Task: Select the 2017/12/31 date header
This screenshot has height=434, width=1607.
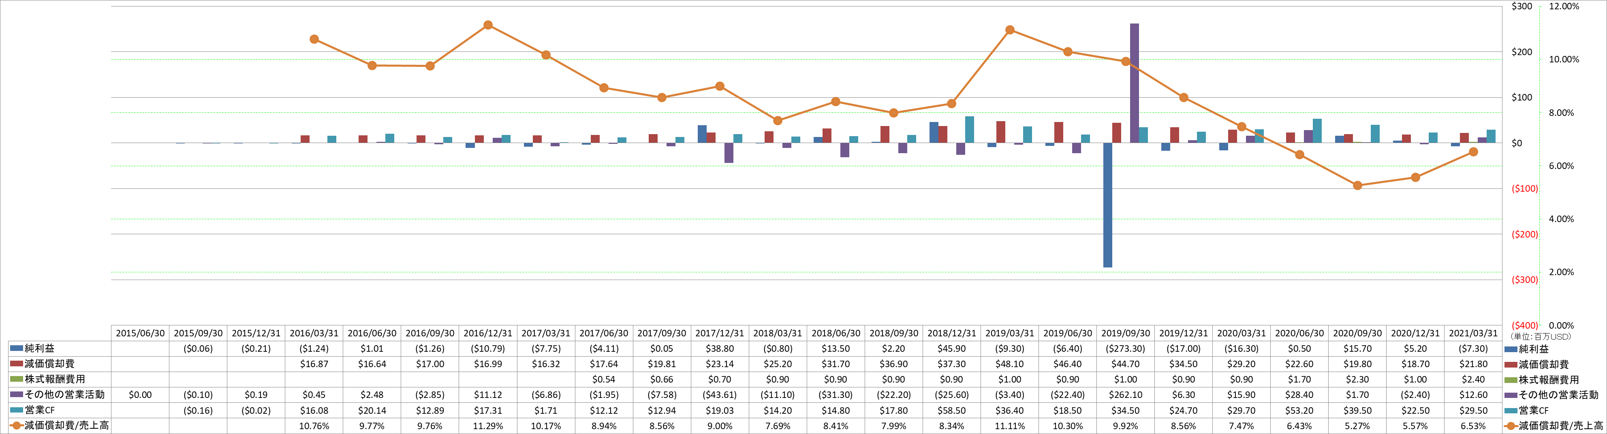Action: (x=720, y=334)
